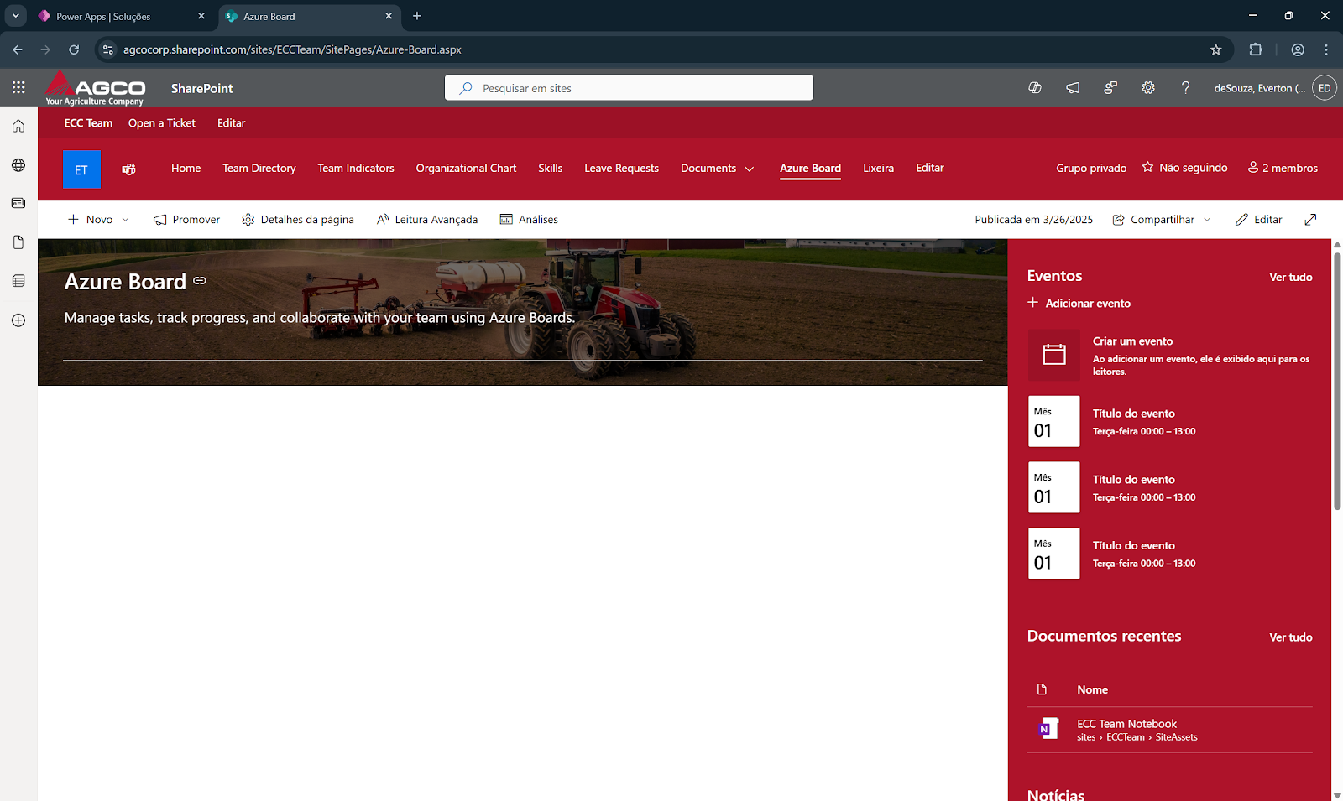Open Chrome three-dot menu

click(1326, 49)
